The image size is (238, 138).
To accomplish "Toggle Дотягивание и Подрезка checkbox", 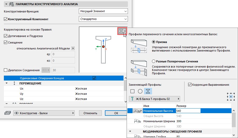I will click(6, 36).
